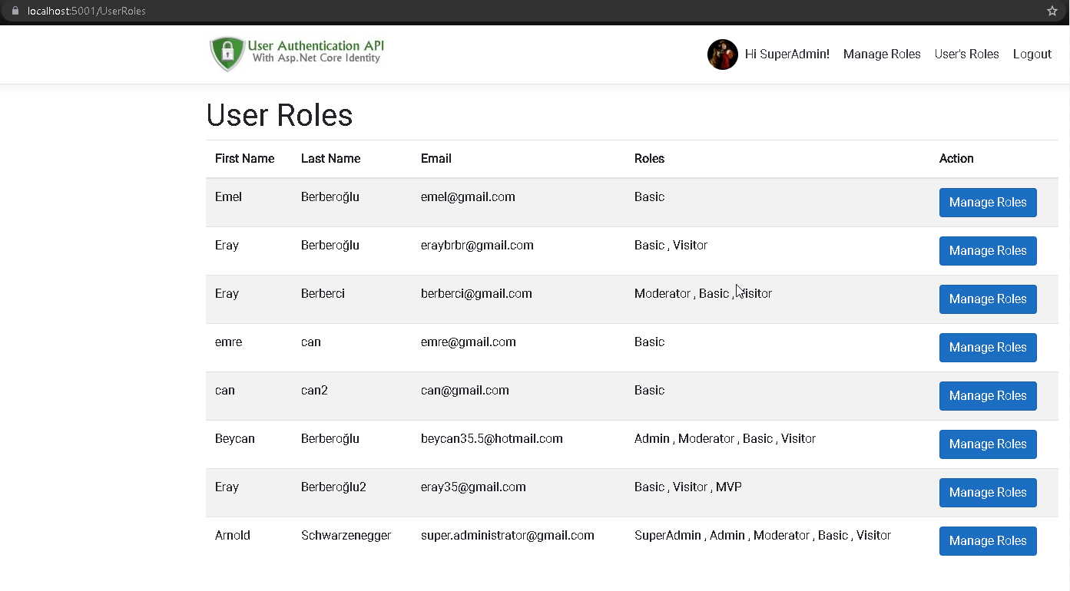The height and width of the screenshot is (591, 1070).
Task: Manage roles for can@gmail.com
Action: [987, 396]
